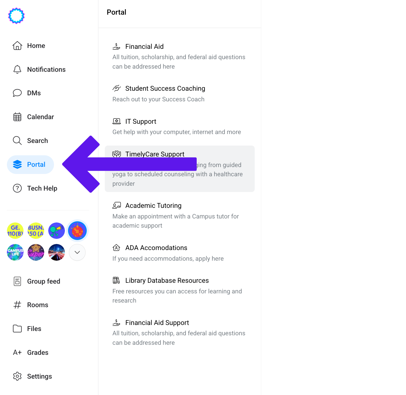Open DMs chat bubble icon

pos(34,93)
